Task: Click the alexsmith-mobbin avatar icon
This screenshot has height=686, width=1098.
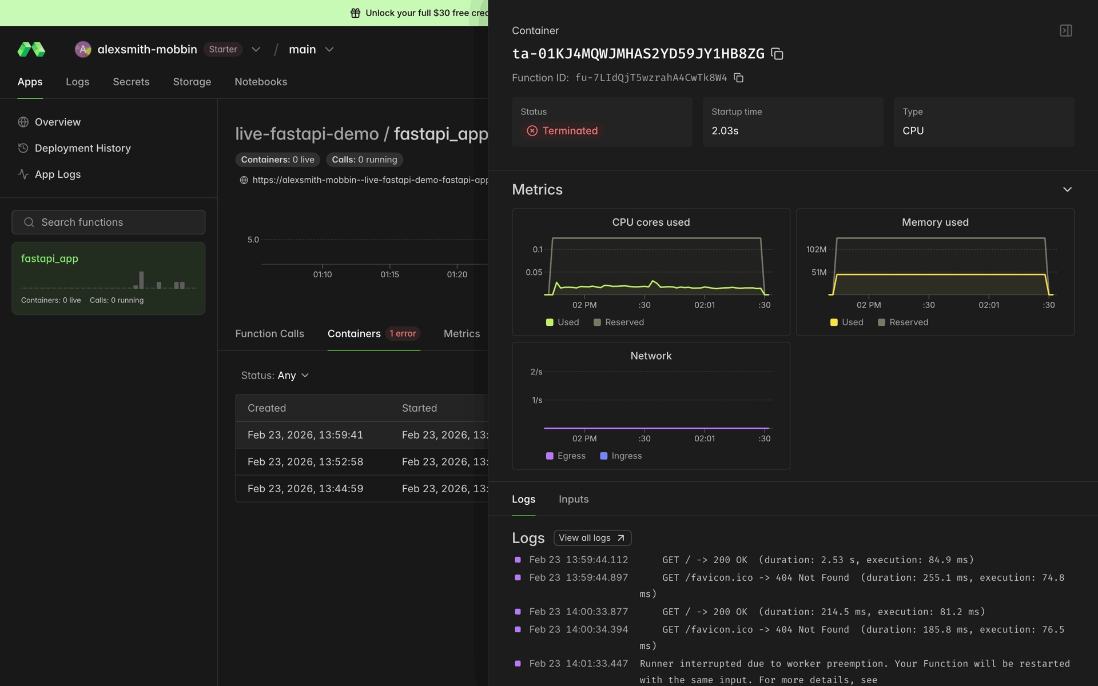Action: coord(83,50)
